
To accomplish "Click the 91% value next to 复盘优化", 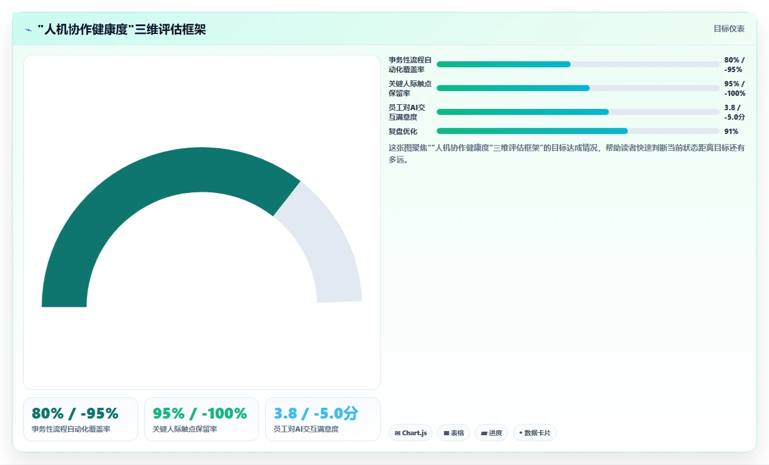I will pyautogui.click(x=731, y=132).
